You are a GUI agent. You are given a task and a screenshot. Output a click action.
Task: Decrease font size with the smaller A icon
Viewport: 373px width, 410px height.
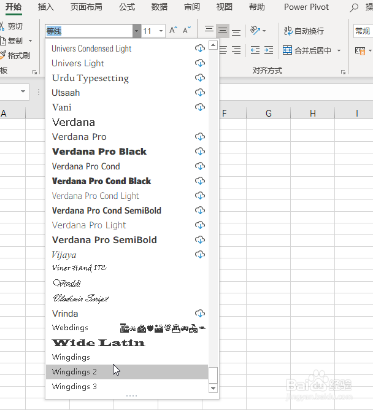(x=186, y=31)
